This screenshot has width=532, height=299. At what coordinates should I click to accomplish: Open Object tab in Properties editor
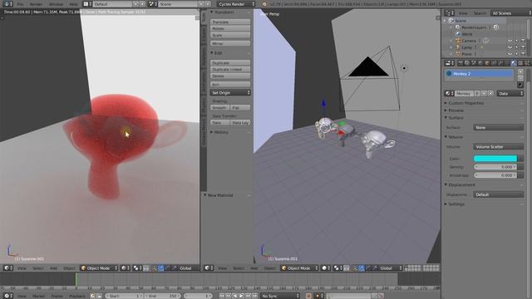point(487,63)
